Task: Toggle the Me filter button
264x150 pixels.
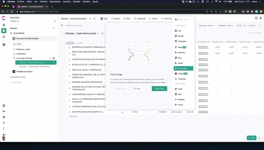Action: (x=239, y=26)
